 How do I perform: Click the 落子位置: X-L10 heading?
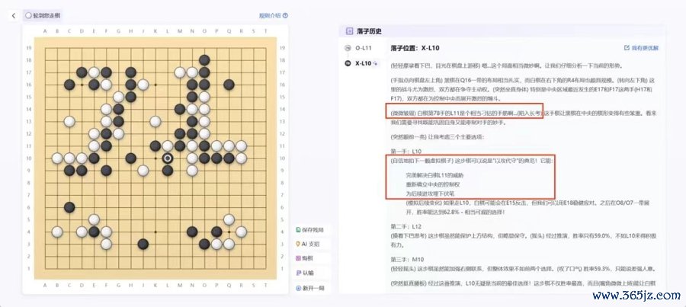point(415,48)
